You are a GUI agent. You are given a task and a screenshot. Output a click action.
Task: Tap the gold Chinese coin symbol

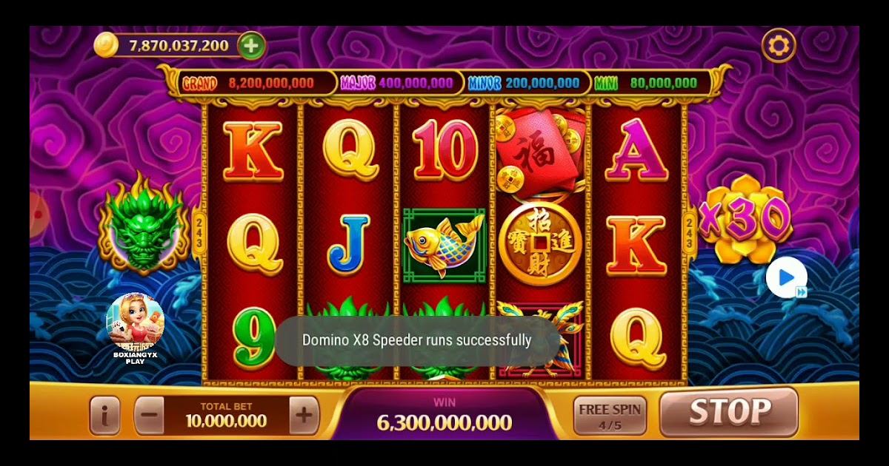[x=540, y=243]
